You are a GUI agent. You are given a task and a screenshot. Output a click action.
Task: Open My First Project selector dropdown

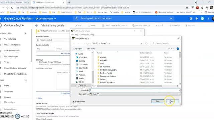coord(46,19)
